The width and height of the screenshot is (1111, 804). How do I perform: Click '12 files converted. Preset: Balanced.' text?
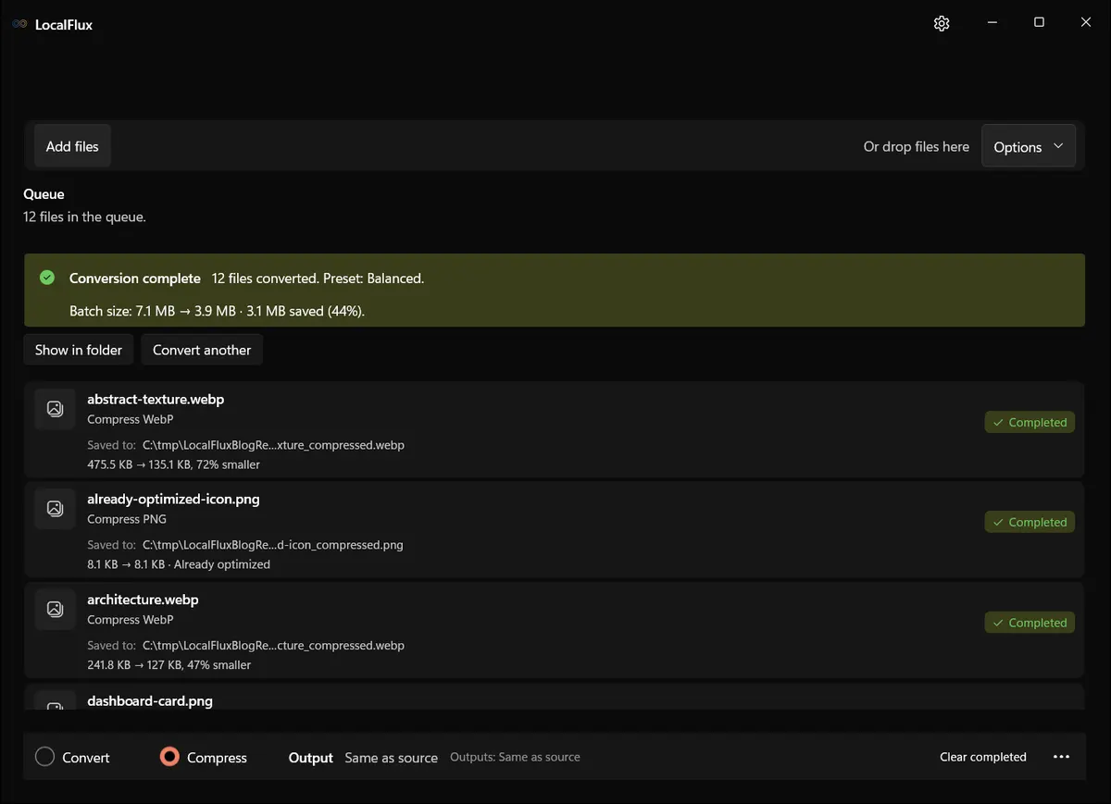pos(318,278)
